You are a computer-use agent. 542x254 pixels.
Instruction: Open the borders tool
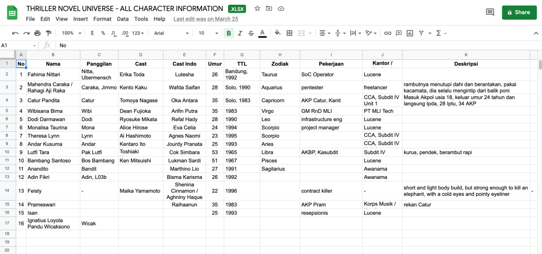point(289,33)
